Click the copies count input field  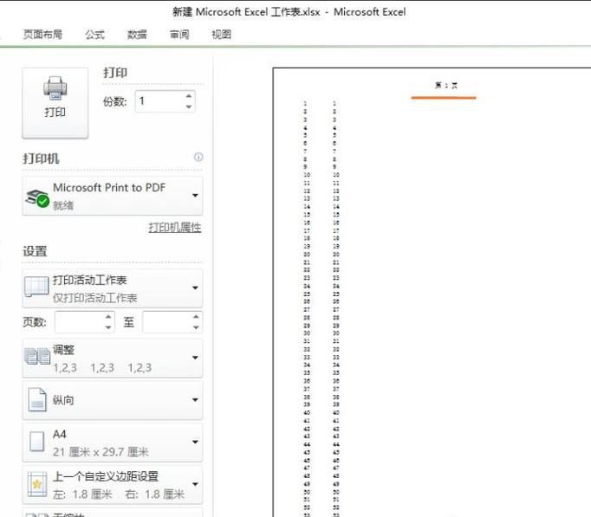(160, 101)
